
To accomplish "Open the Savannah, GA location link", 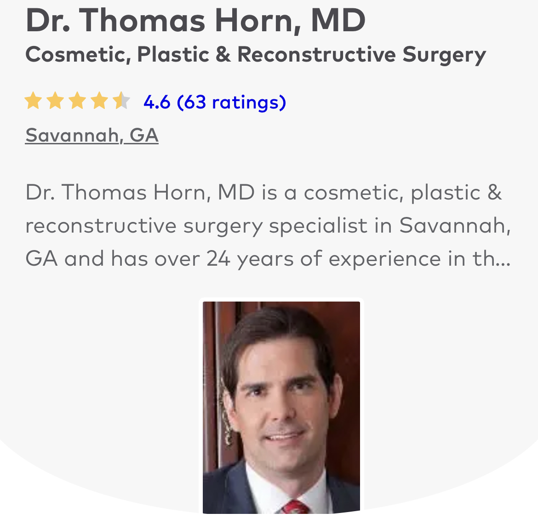I will (x=92, y=135).
